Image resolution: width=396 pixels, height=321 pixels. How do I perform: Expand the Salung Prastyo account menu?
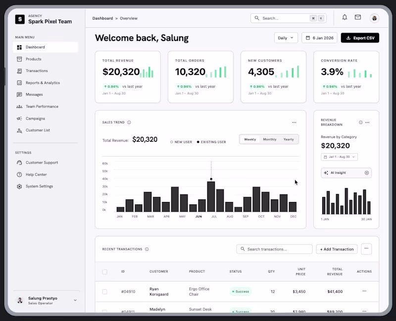pyautogui.click(x=75, y=300)
